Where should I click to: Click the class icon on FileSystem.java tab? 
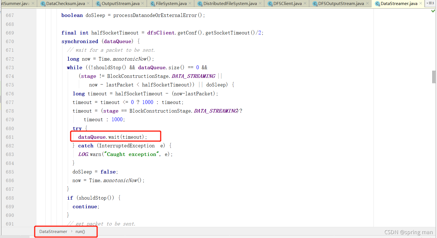[x=153, y=4]
